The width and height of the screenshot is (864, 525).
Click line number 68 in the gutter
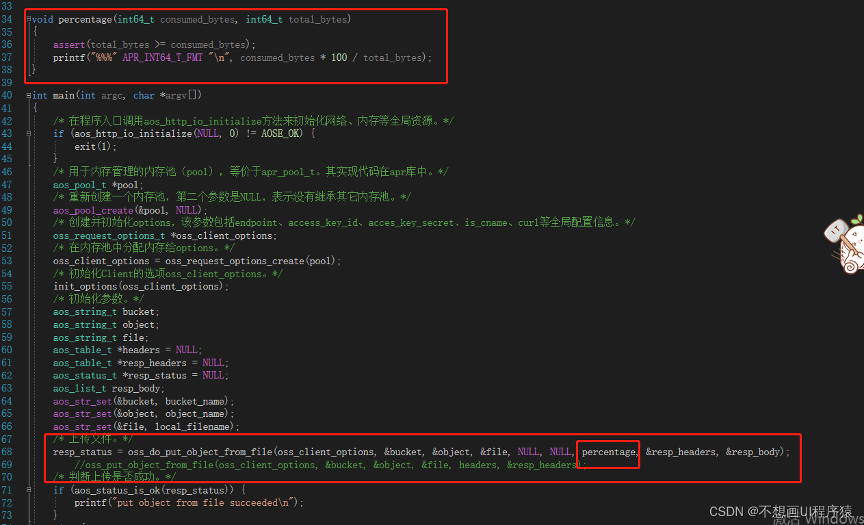7,452
